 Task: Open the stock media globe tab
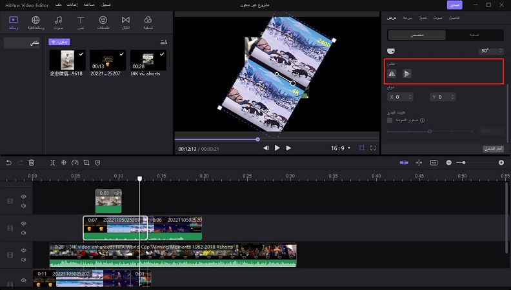(x=35, y=23)
